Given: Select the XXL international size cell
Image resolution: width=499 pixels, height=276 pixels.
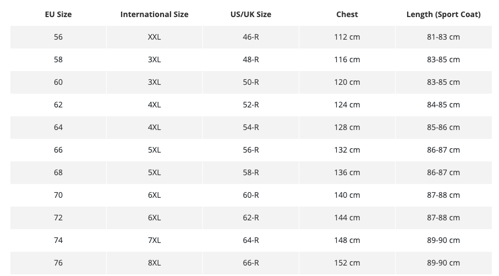Looking at the screenshot, I should [154, 37].
